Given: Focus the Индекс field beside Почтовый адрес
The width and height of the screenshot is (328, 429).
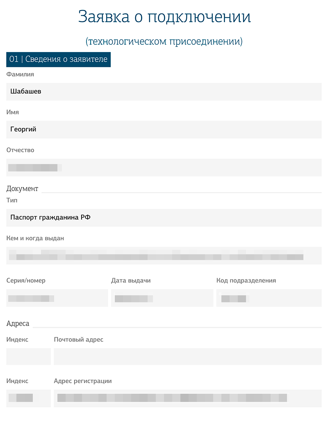Looking at the screenshot, I should click(x=28, y=356).
